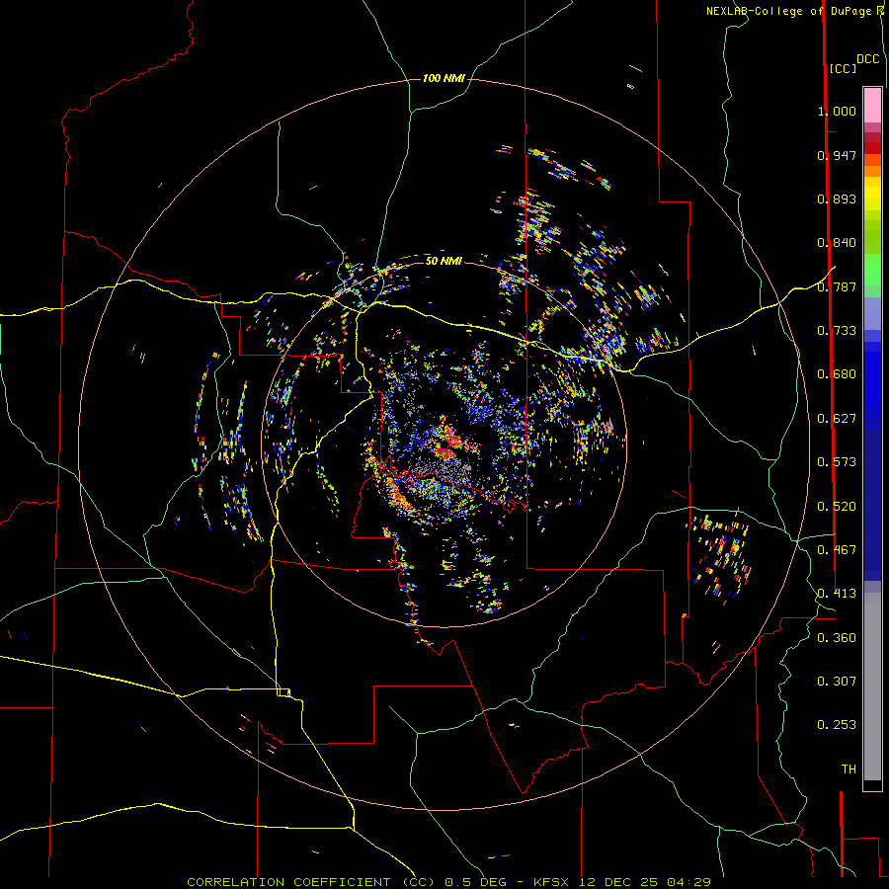Click the 0.413 scale value
Image resolution: width=889 pixels, height=889 pixels.
coord(837,594)
